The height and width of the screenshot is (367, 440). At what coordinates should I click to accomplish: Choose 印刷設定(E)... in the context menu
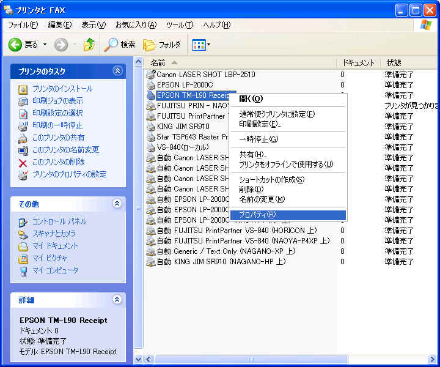point(288,124)
